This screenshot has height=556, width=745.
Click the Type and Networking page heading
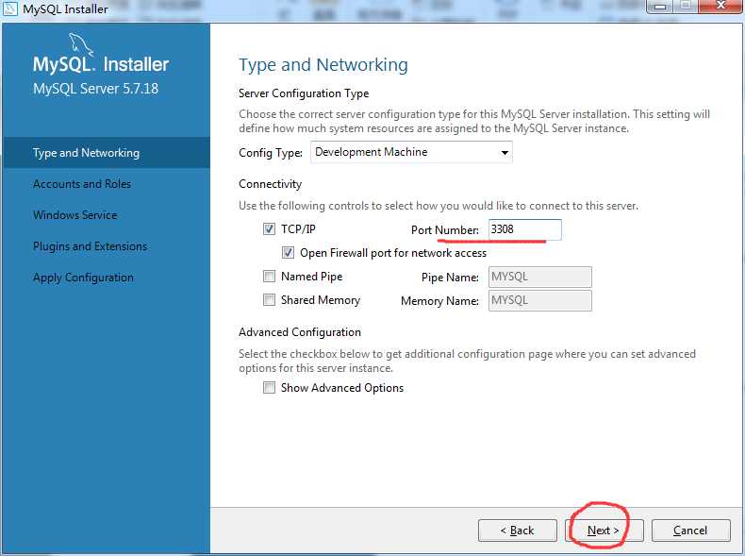click(323, 65)
